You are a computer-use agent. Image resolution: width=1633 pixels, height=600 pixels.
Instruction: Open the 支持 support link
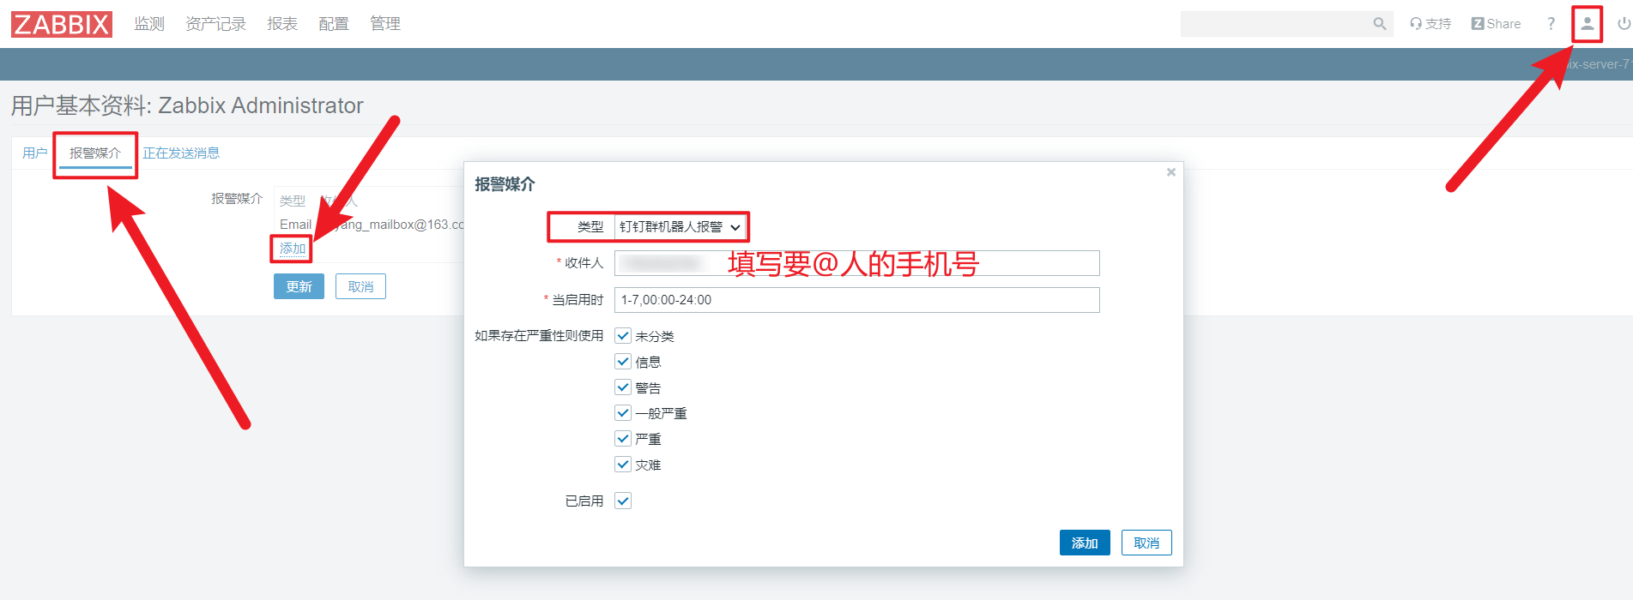pyautogui.click(x=1430, y=24)
